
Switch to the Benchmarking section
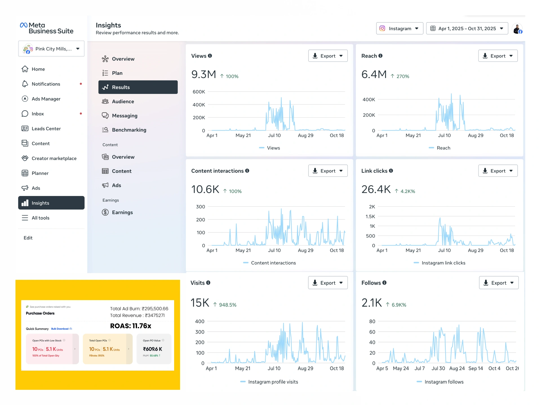[x=129, y=130]
